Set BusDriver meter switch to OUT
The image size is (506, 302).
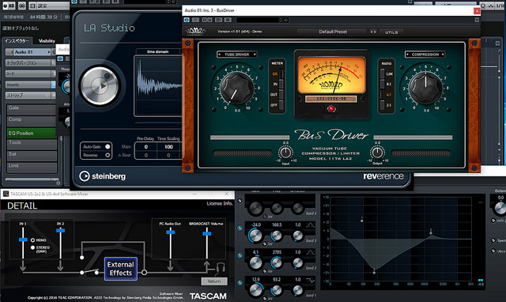(x=281, y=95)
